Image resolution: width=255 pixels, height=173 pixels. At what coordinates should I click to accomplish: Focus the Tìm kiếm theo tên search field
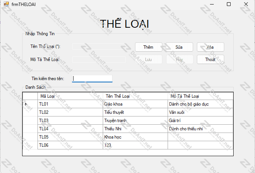click(x=92, y=79)
